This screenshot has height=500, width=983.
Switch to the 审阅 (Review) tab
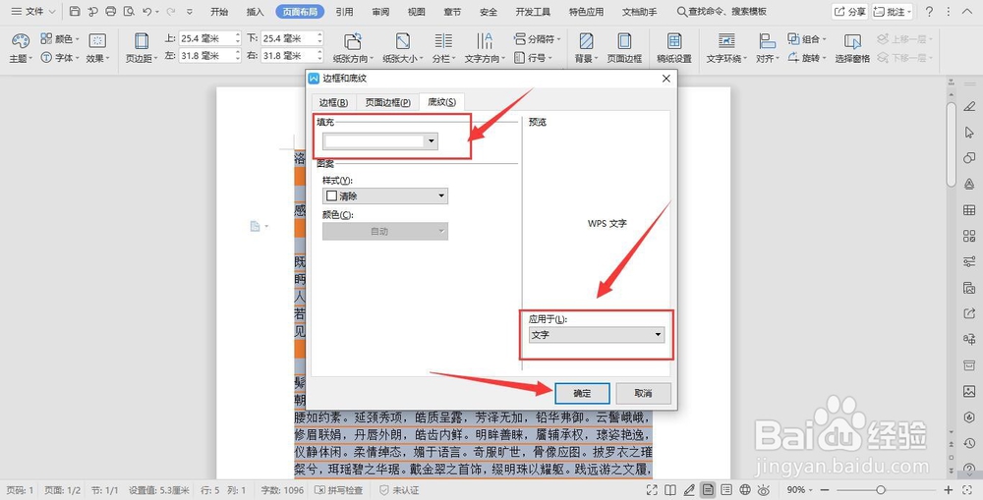(380, 11)
